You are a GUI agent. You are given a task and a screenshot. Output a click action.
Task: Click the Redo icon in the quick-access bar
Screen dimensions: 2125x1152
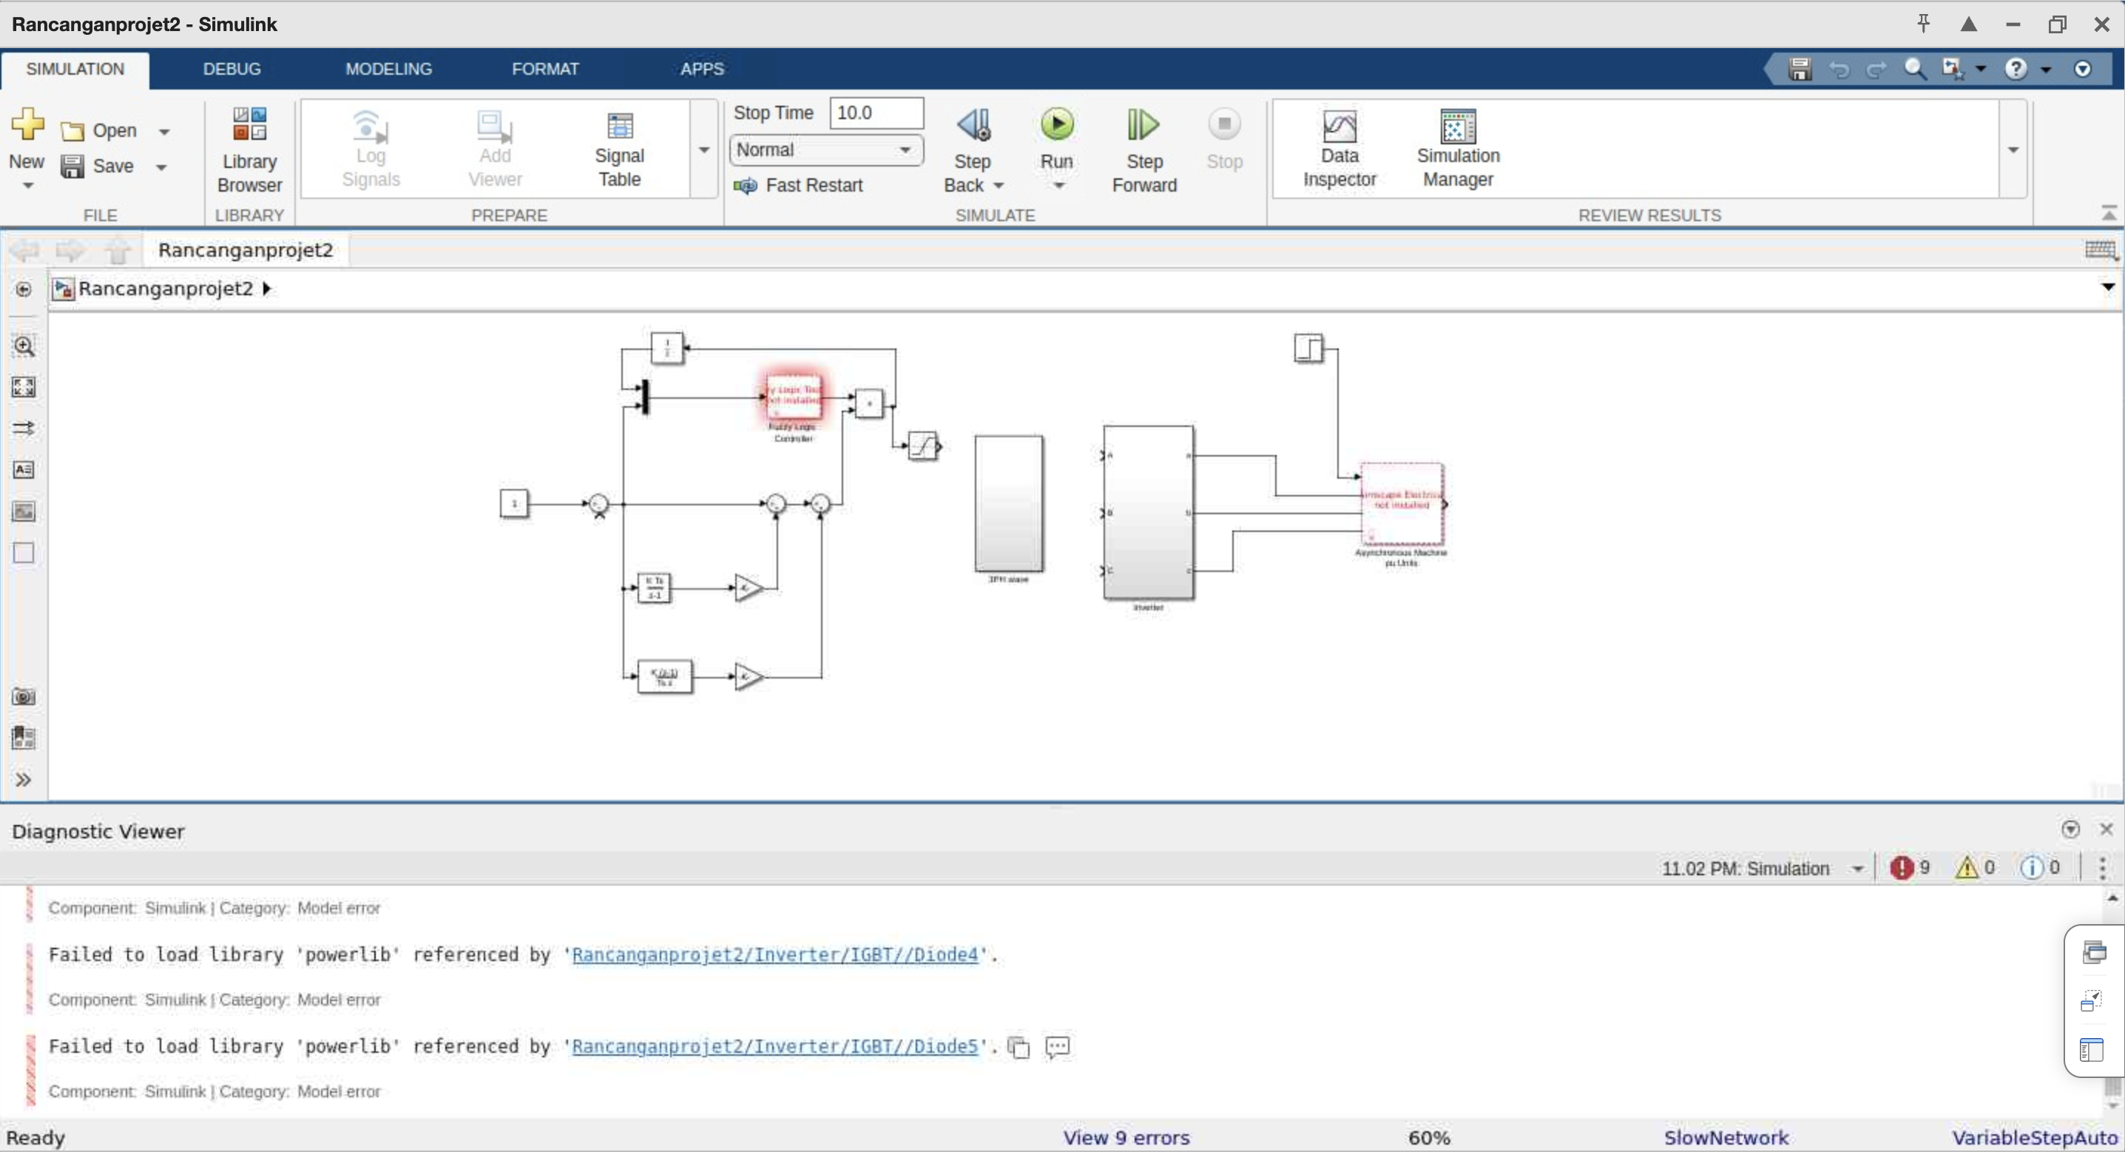click(x=1876, y=70)
